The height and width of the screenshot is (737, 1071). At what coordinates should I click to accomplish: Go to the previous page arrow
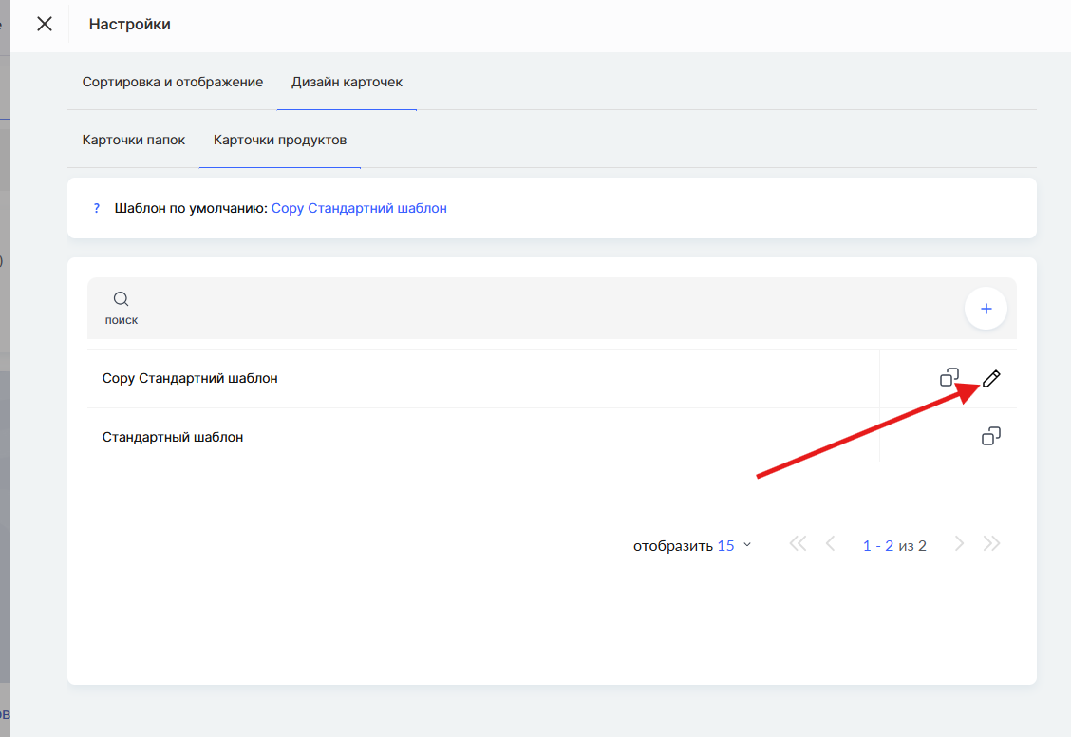pos(831,544)
